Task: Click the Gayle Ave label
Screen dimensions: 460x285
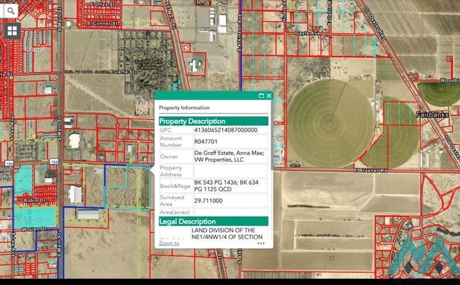Action: click(x=308, y=33)
